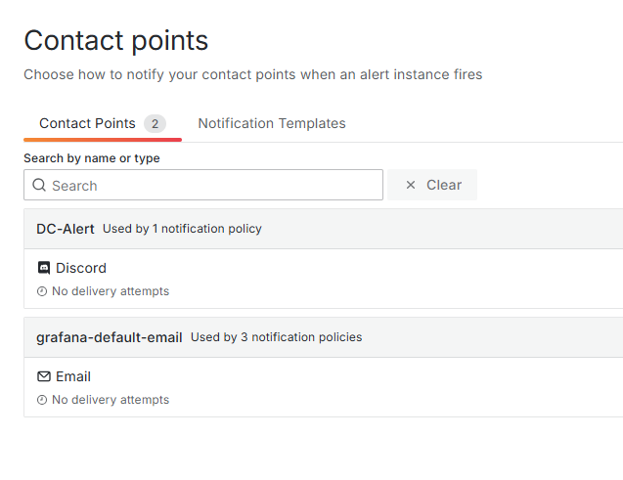The width and height of the screenshot is (623, 480).
Task: Click the Contact points page heading
Action: coord(115,40)
